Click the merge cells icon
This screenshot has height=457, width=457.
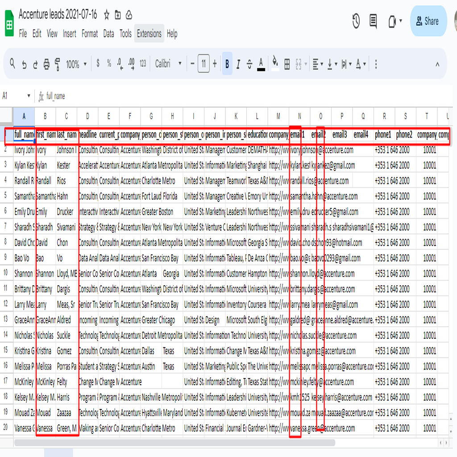click(299, 64)
